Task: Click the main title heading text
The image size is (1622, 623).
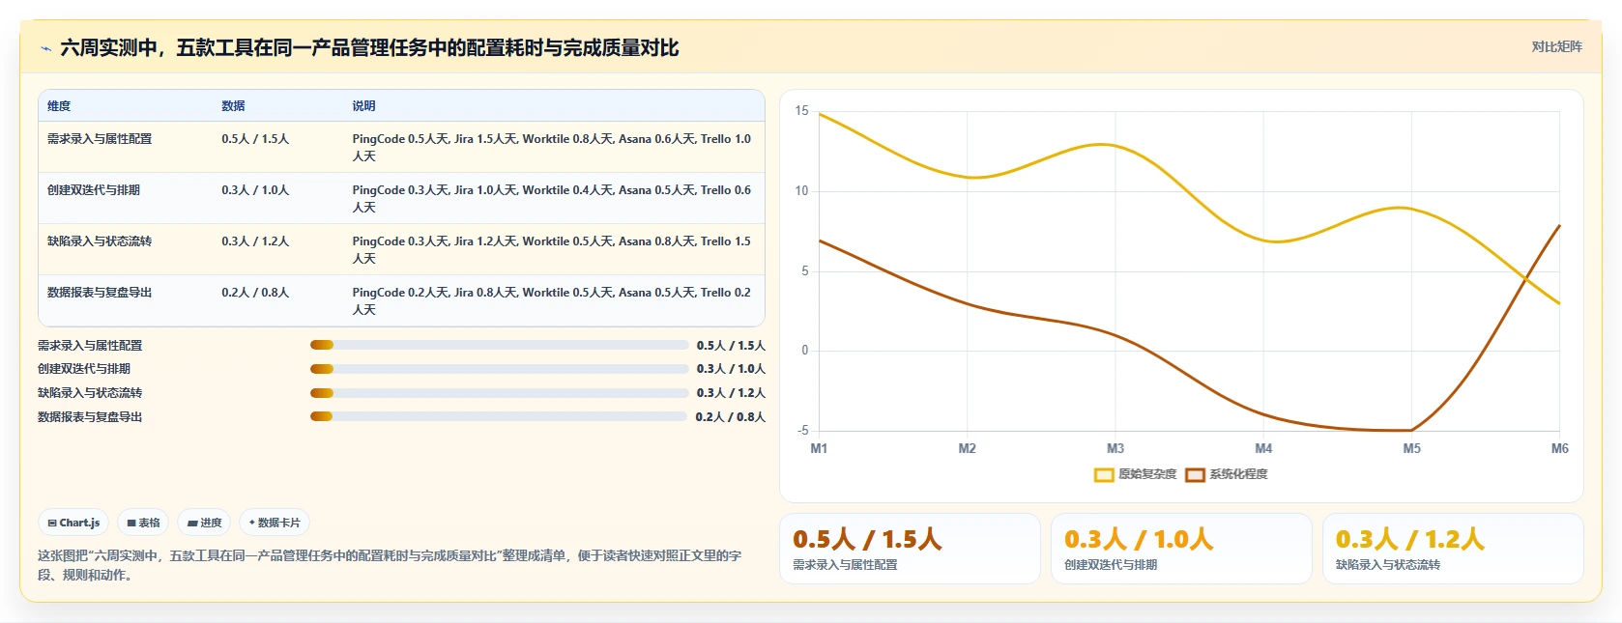Action: [369, 48]
